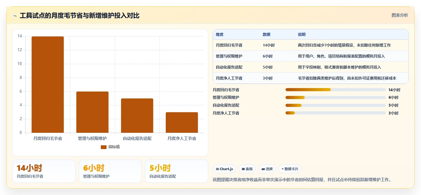
Task: Click the 月度回归毛节省 progress bar
Action: coord(336,90)
